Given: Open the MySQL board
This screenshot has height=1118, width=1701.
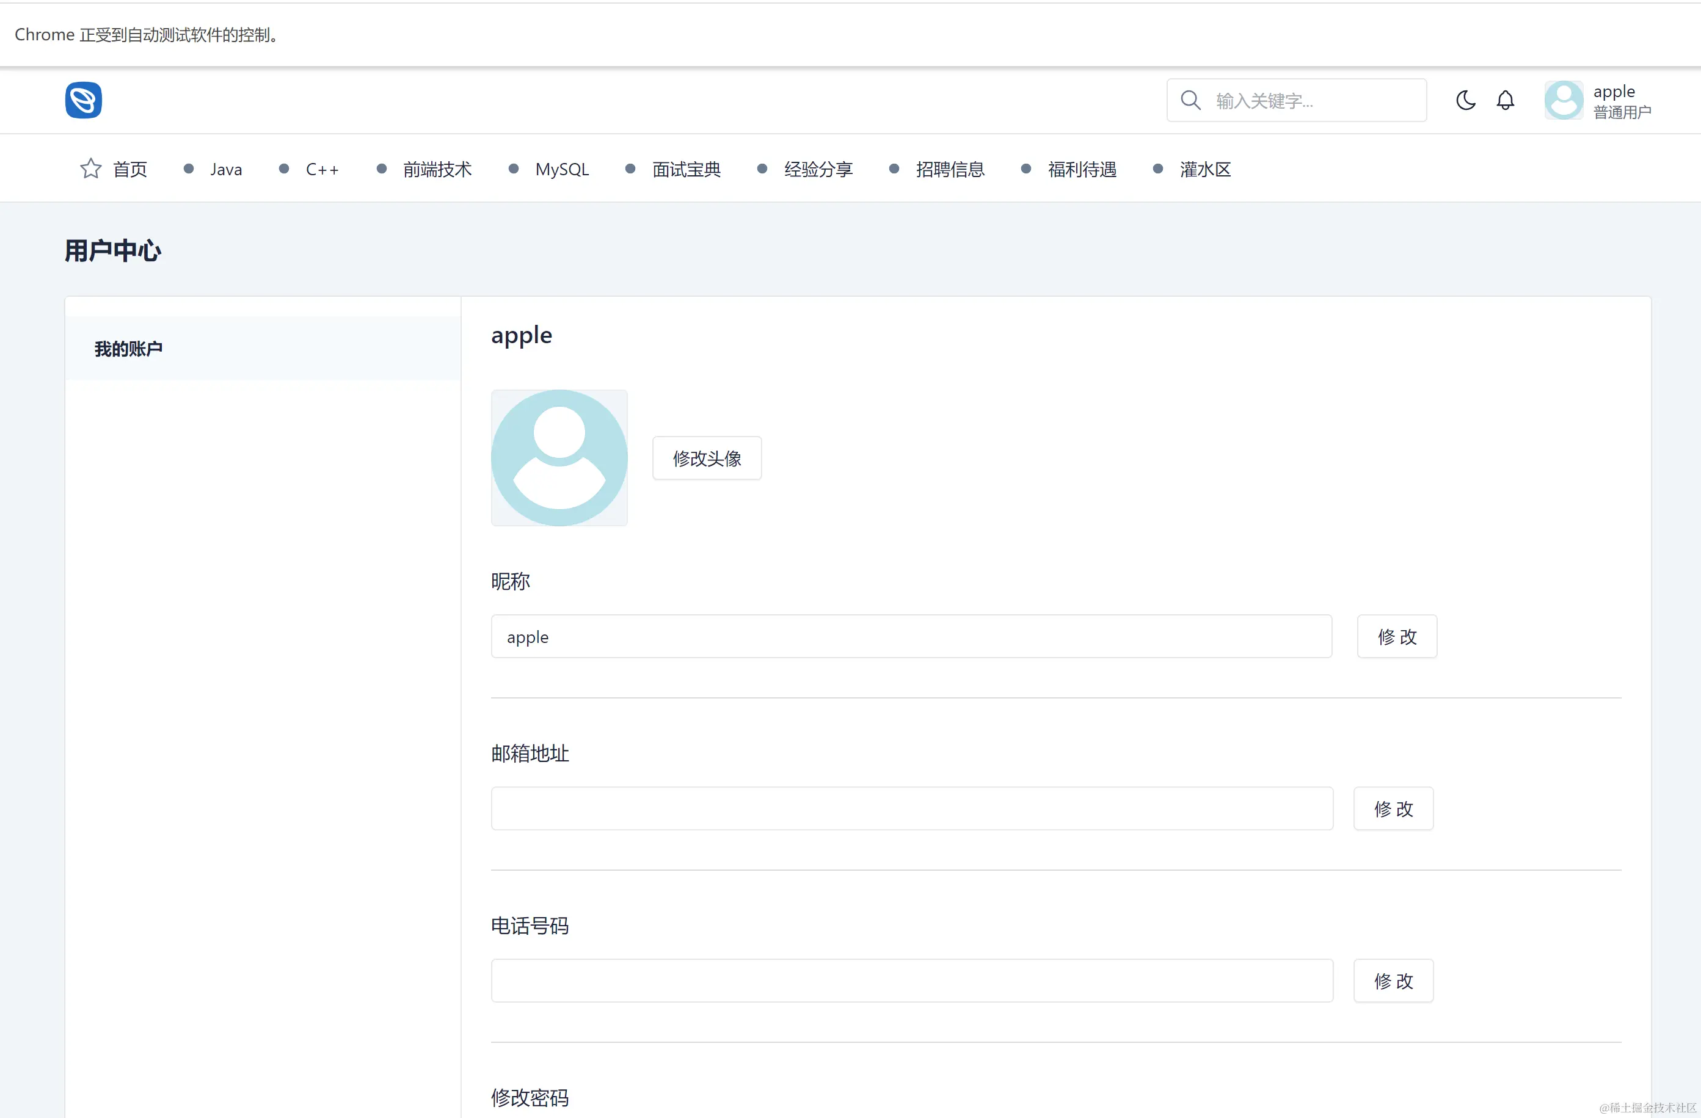Looking at the screenshot, I should point(562,169).
